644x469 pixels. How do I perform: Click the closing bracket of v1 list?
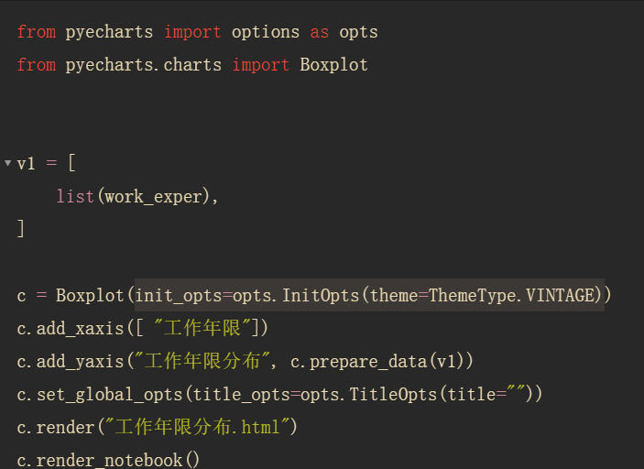pyautogui.click(x=21, y=229)
